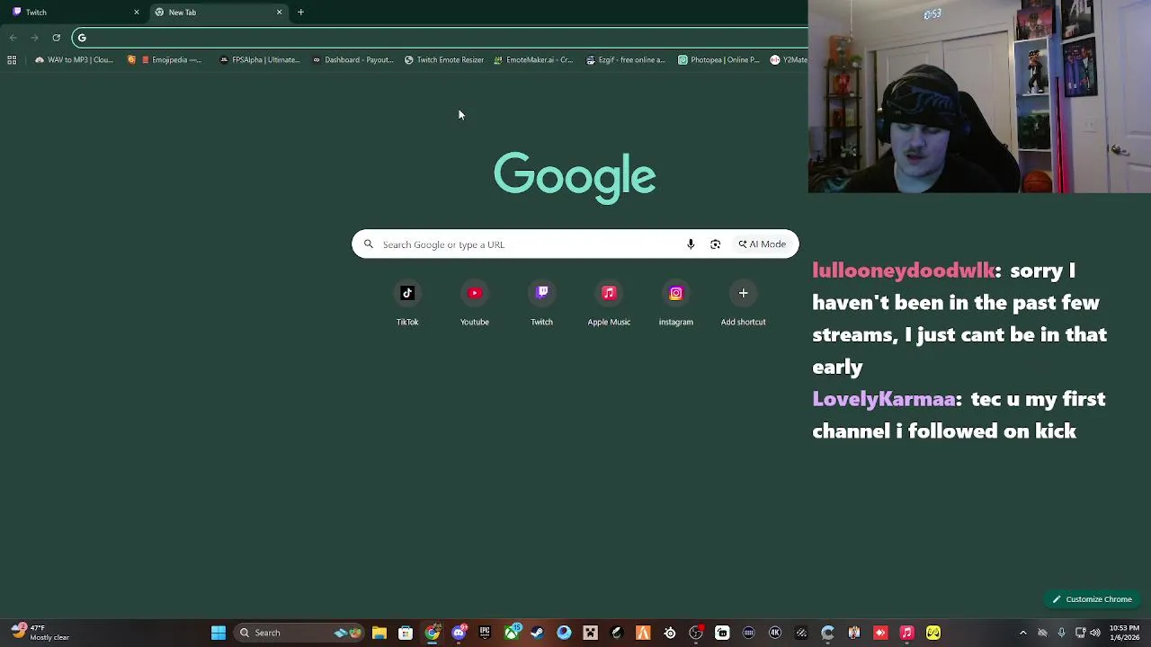Launch Steam from the taskbar
Screen dimensions: 1151x647
537,633
